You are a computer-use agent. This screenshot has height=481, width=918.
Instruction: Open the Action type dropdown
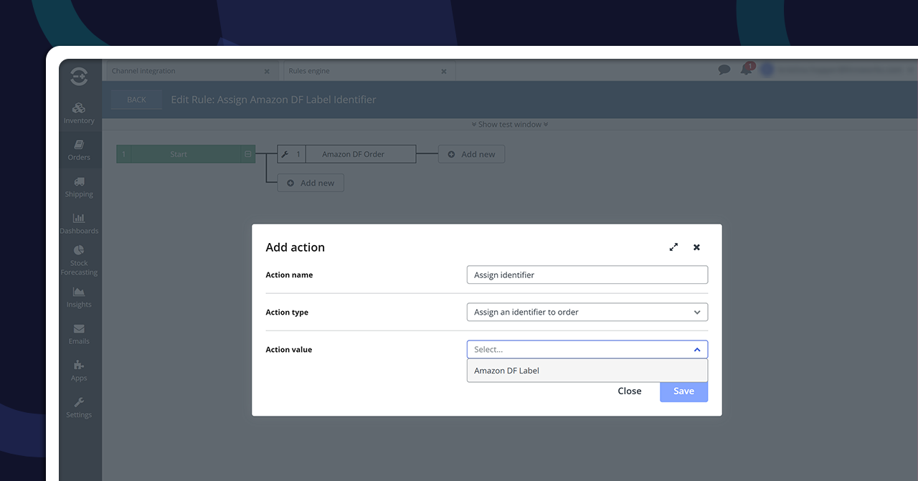click(x=587, y=313)
